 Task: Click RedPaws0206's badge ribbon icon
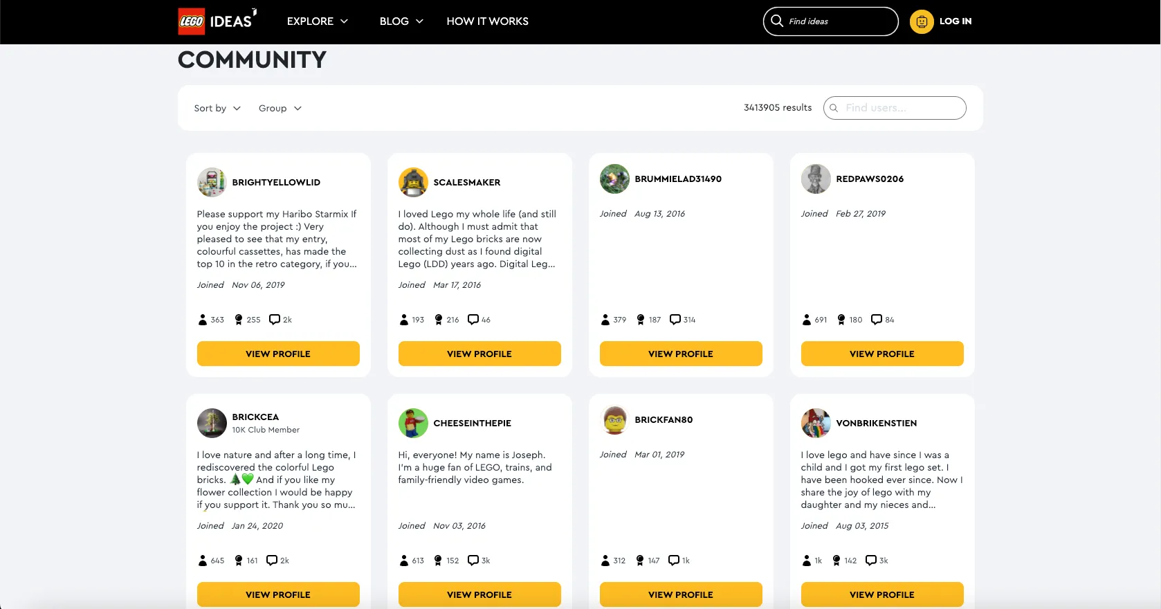pyautogui.click(x=841, y=320)
